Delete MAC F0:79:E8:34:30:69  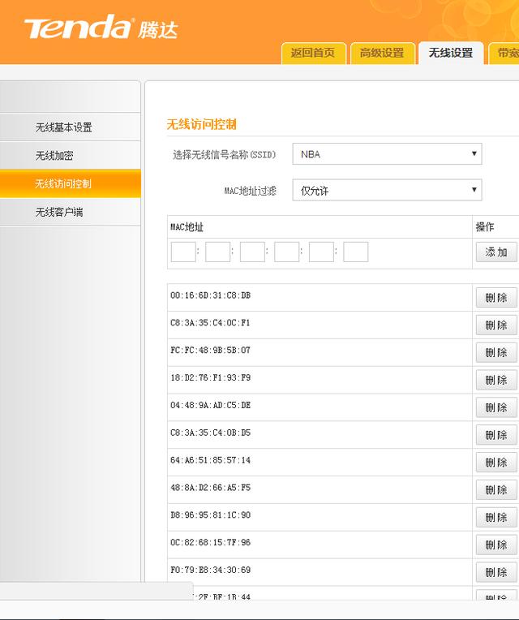496,572
